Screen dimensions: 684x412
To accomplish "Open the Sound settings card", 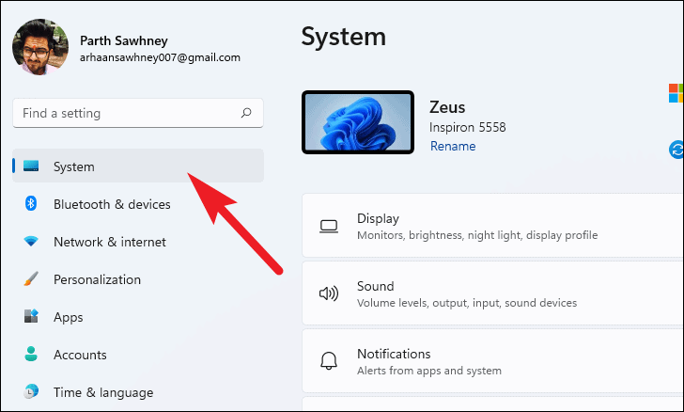I will [493, 293].
